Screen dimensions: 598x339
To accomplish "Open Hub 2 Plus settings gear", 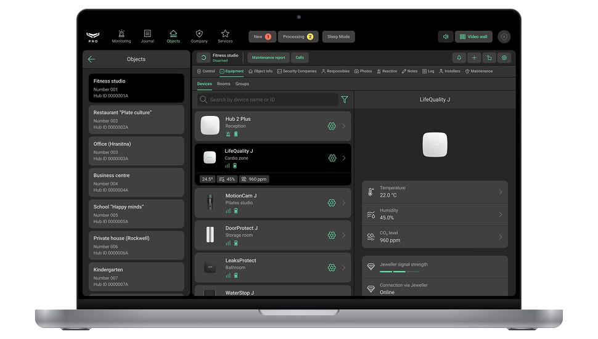I will pos(332,126).
